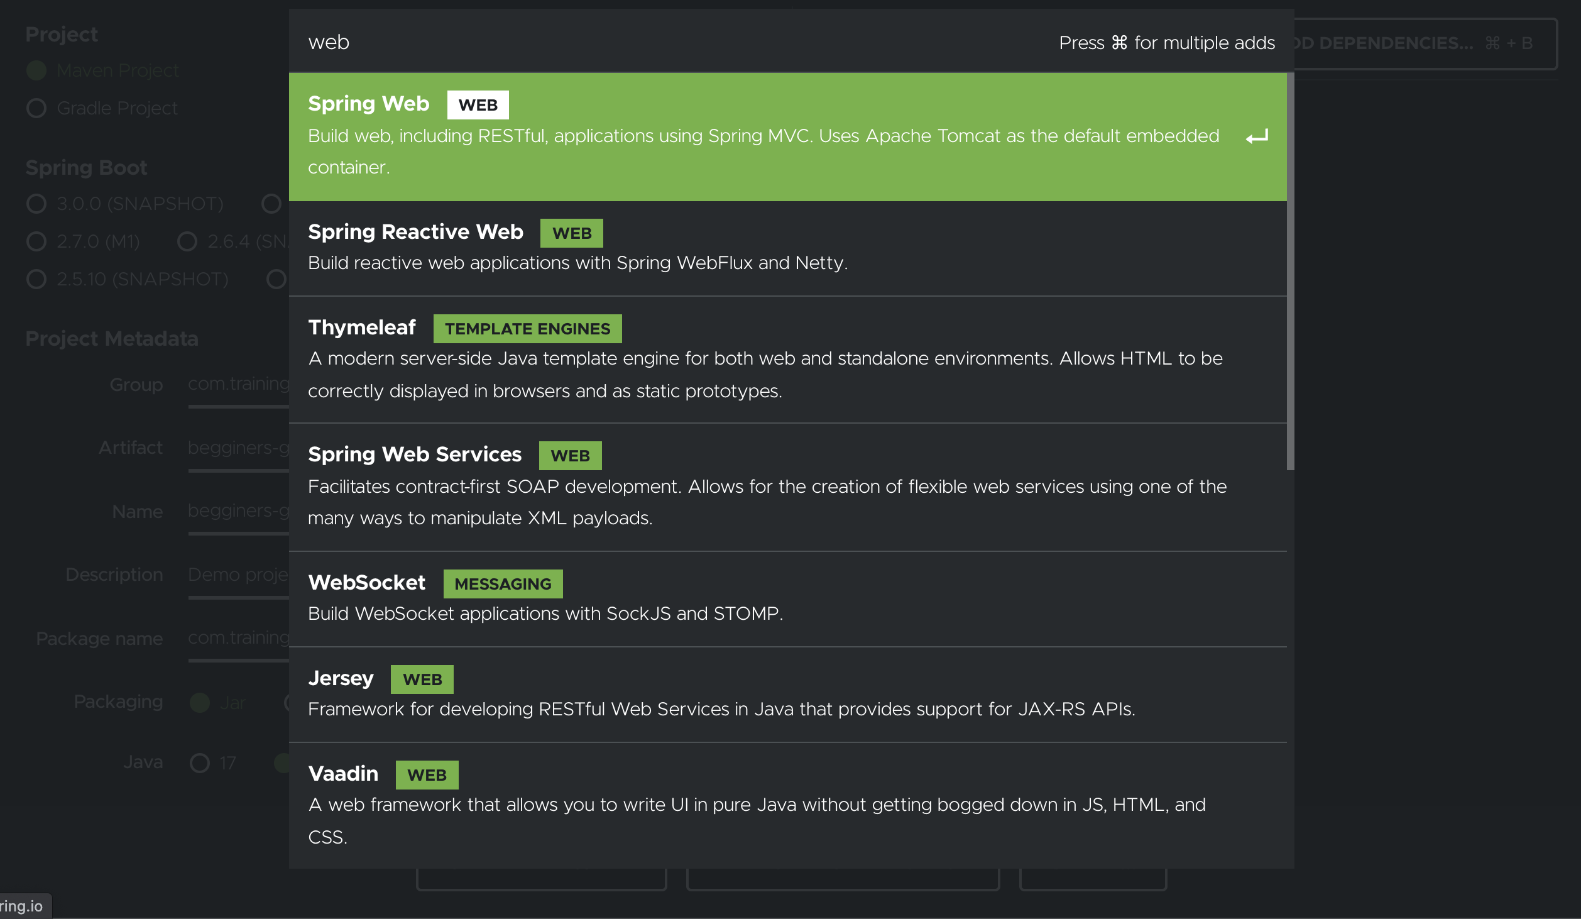The width and height of the screenshot is (1581, 919).
Task: Click the Add Dependencies button
Action: tap(1425, 43)
